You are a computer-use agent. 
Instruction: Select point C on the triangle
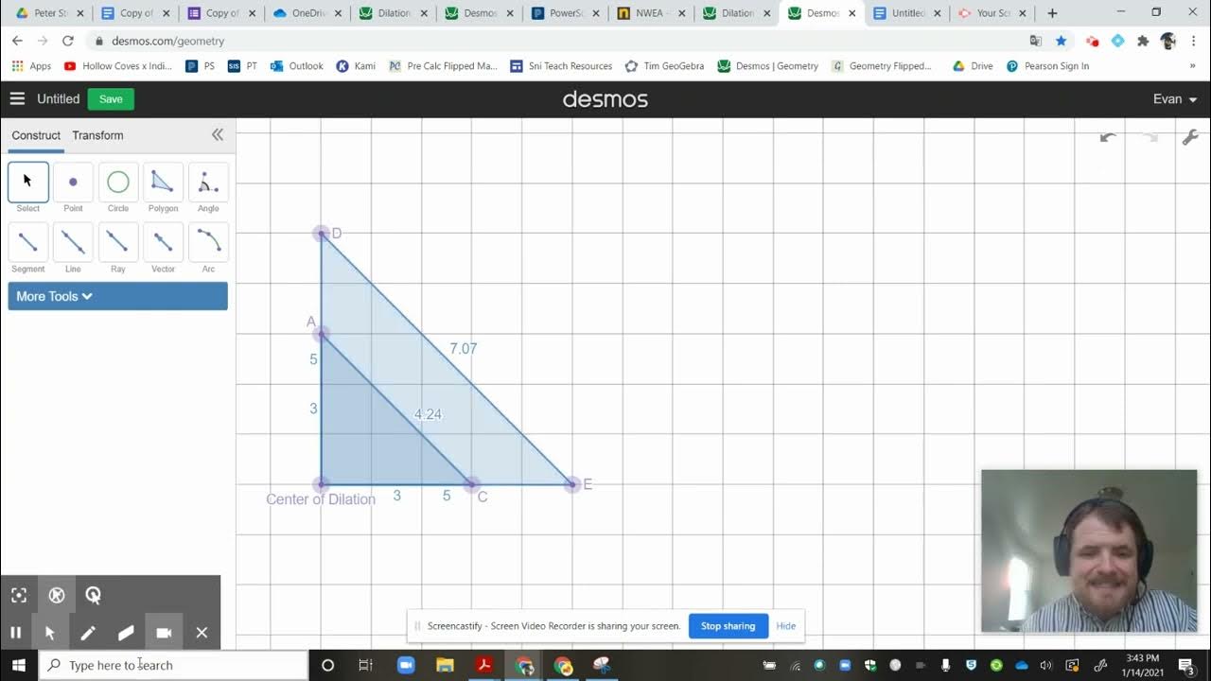coord(472,484)
